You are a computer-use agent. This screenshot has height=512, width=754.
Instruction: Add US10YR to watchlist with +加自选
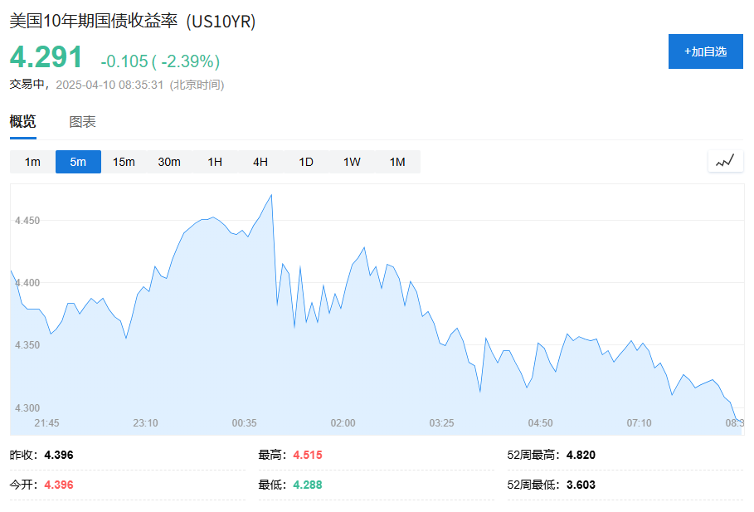click(x=705, y=51)
